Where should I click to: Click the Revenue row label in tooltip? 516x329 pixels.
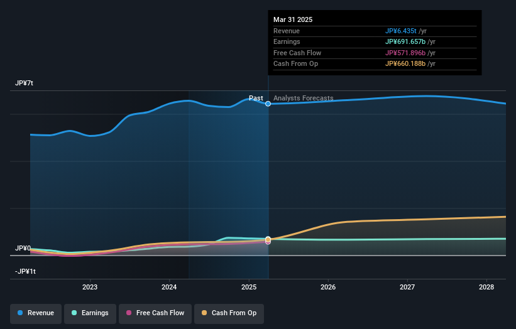(287, 31)
